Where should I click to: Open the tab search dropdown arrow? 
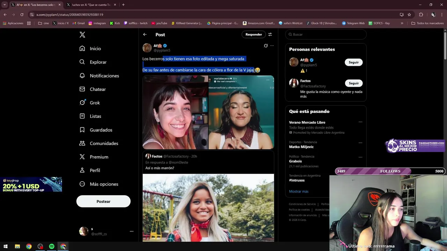tap(5, 5)
